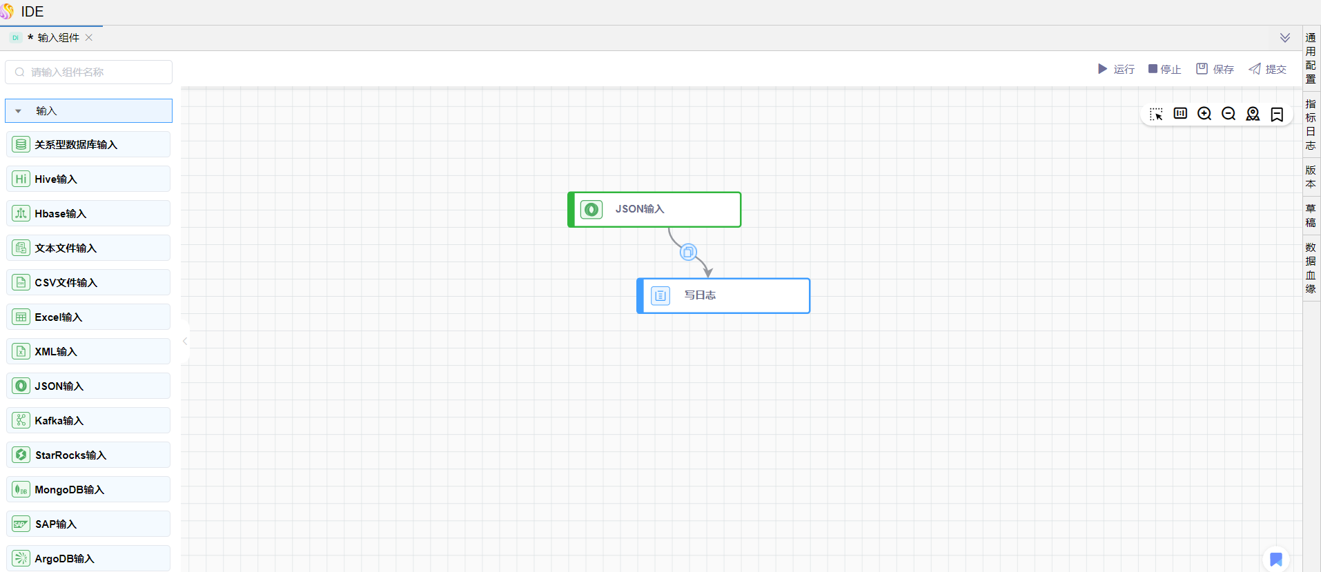Select the Hive输入 component
1321x572 pixels.
point(88,179)
